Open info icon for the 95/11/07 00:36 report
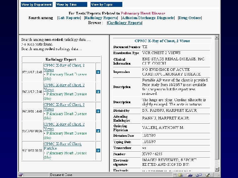 coord(98,131)
